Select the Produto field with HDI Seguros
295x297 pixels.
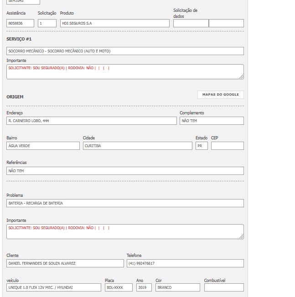coord(114,23)
